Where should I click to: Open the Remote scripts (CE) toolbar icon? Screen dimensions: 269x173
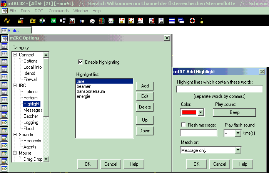(x=72, y=21)
